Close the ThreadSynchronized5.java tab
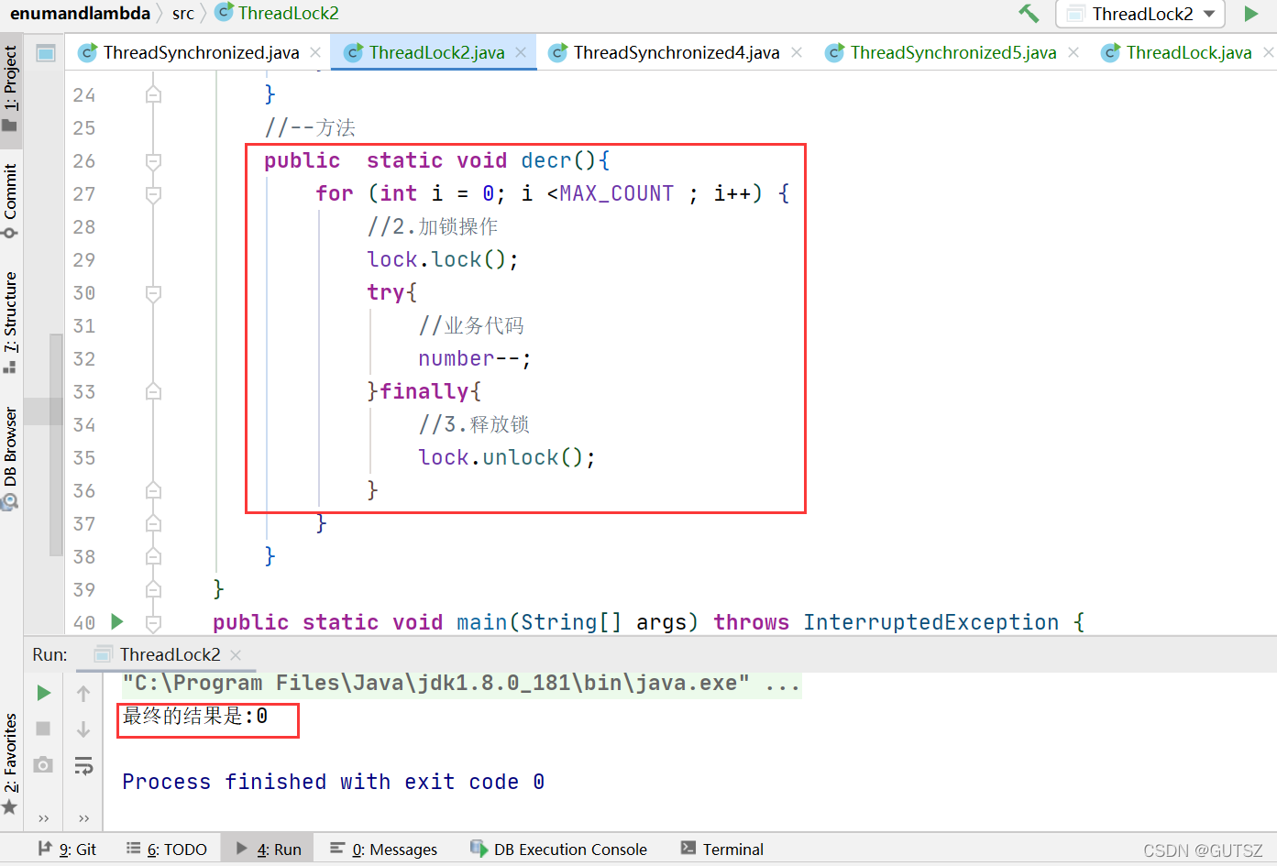This screenshot has width=1277, height=866. tap(1073, 52)
